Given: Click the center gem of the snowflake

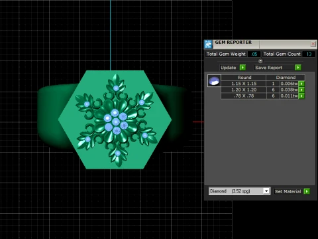Looking at the screenshot, I should pos(115,121).
